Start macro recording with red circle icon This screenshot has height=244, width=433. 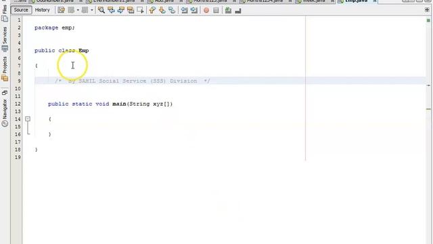[x=206, y=11]
